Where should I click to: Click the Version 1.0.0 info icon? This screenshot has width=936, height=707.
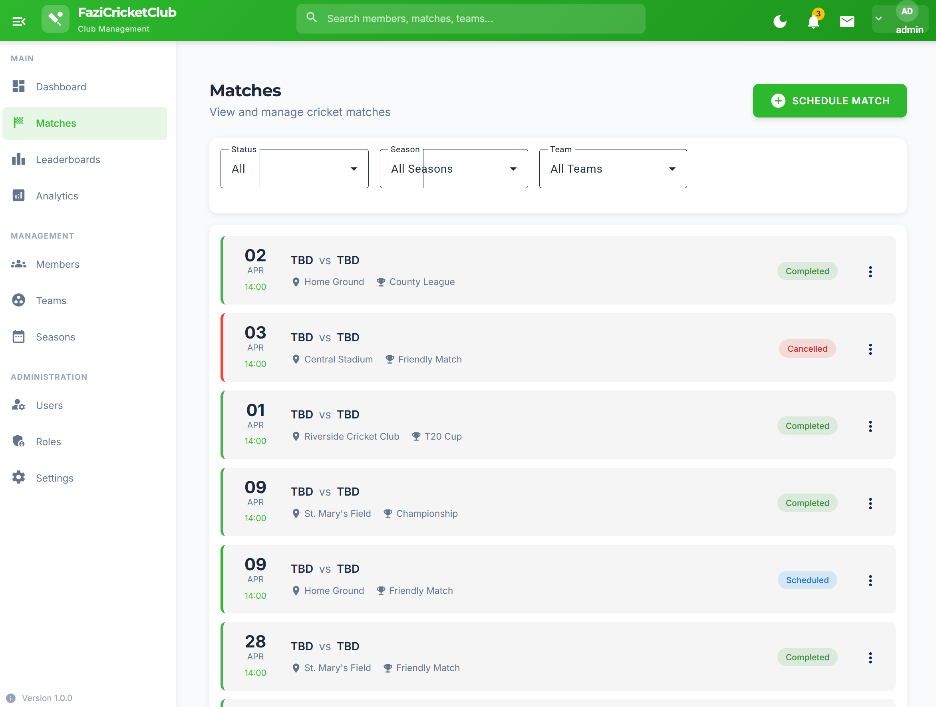[11, 698]
